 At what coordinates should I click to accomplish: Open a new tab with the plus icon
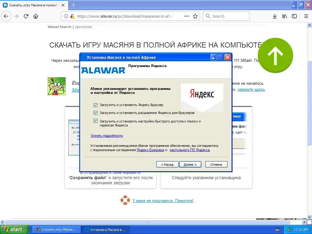click(73, 5)
